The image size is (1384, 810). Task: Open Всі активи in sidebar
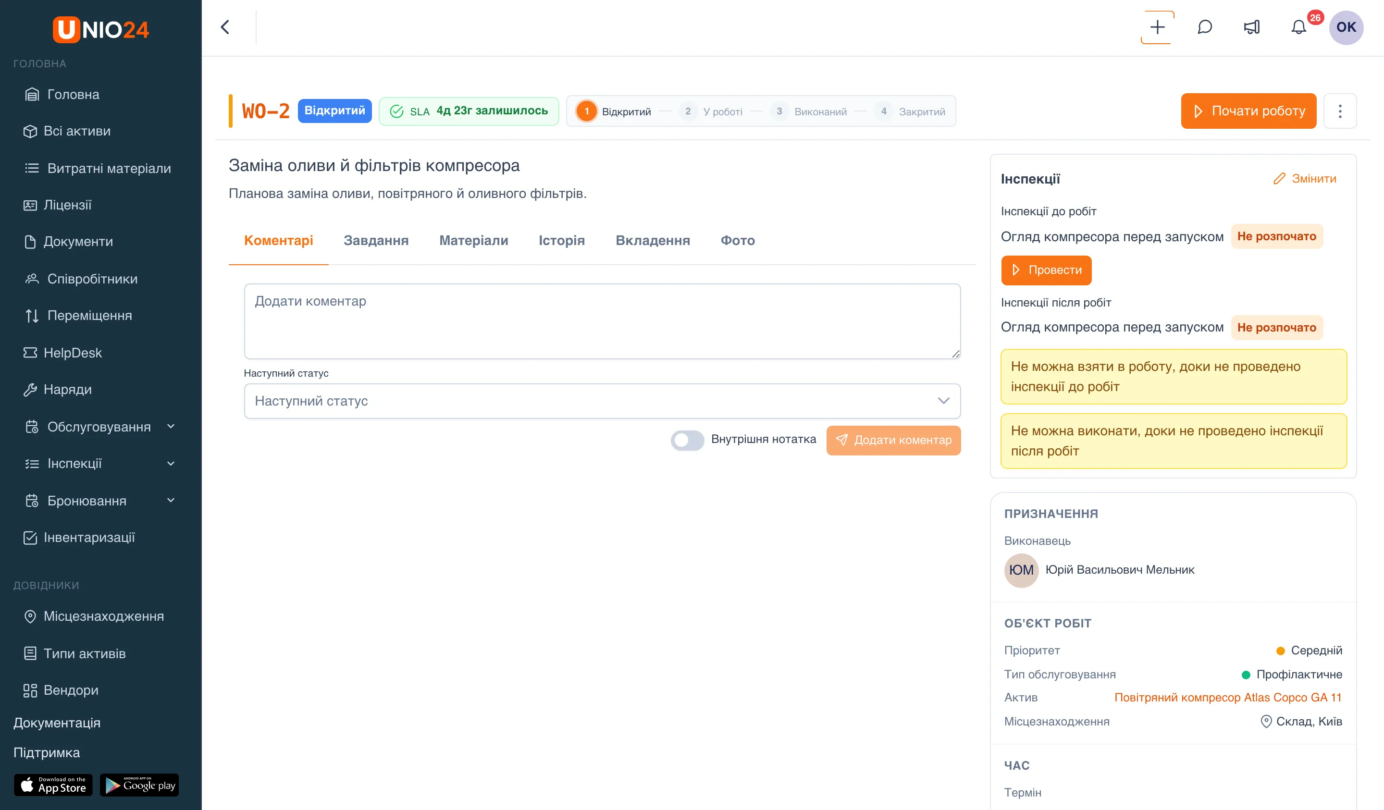click(x=66, y=131)
